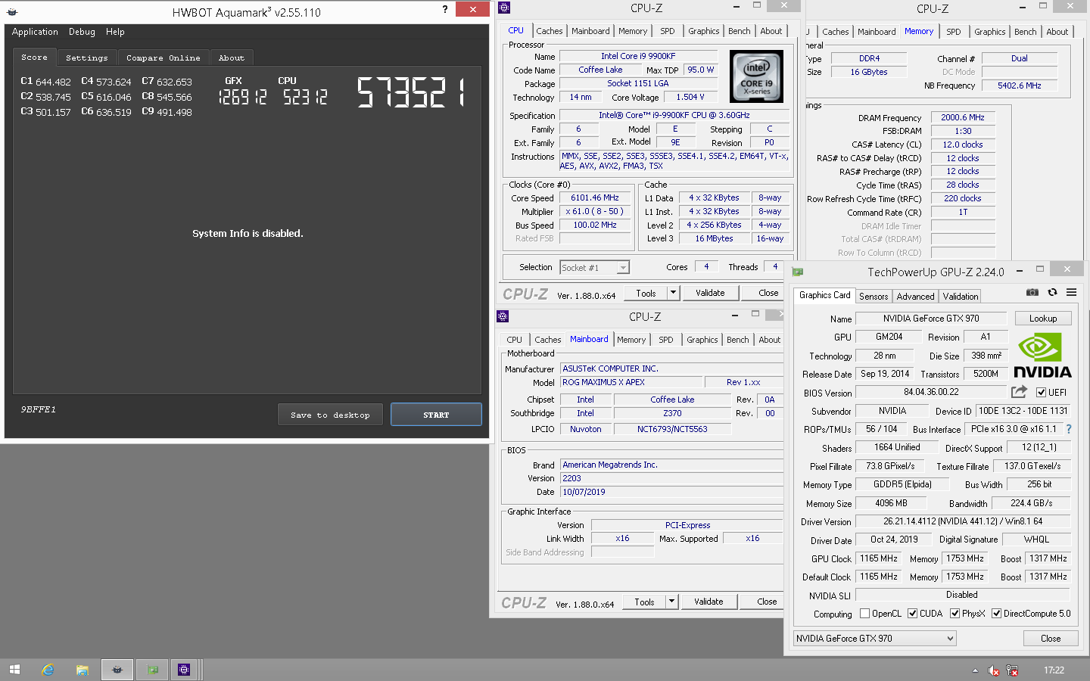Select the Graphics Card tab in GPU-Z
The width and height of the screenshot is (1090, 681).
point(825,295)
